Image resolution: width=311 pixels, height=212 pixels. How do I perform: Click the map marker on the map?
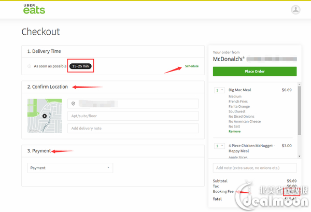pyautogui.click(x=45, y=116)
